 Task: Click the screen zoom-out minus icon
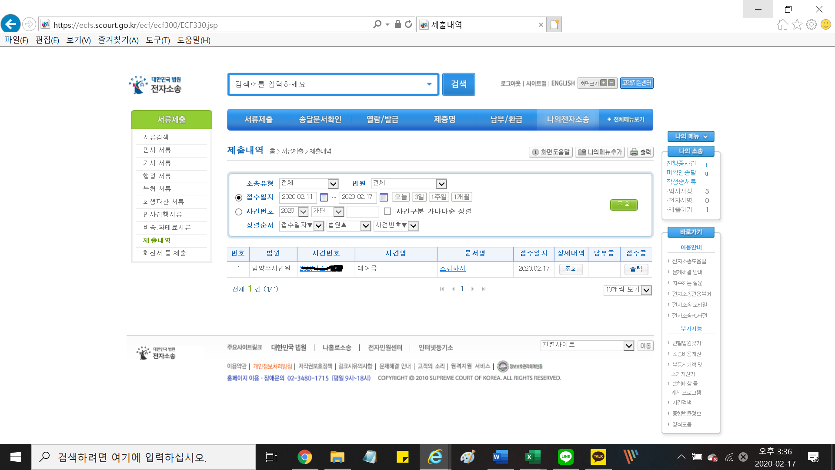coord(611,83)
